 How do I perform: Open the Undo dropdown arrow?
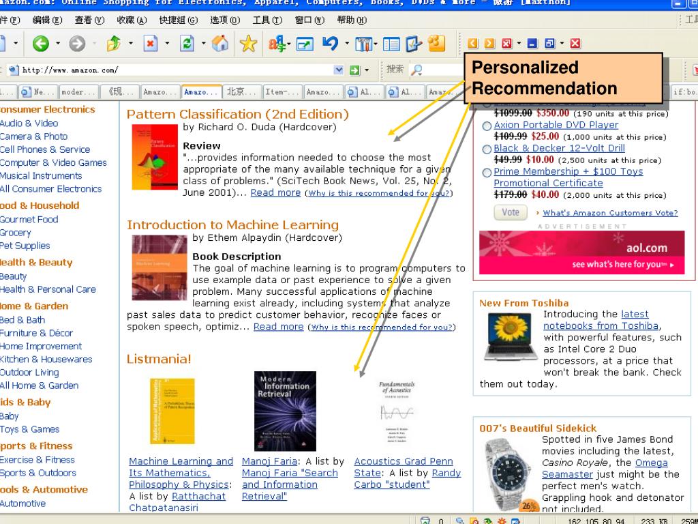[347, 43]
